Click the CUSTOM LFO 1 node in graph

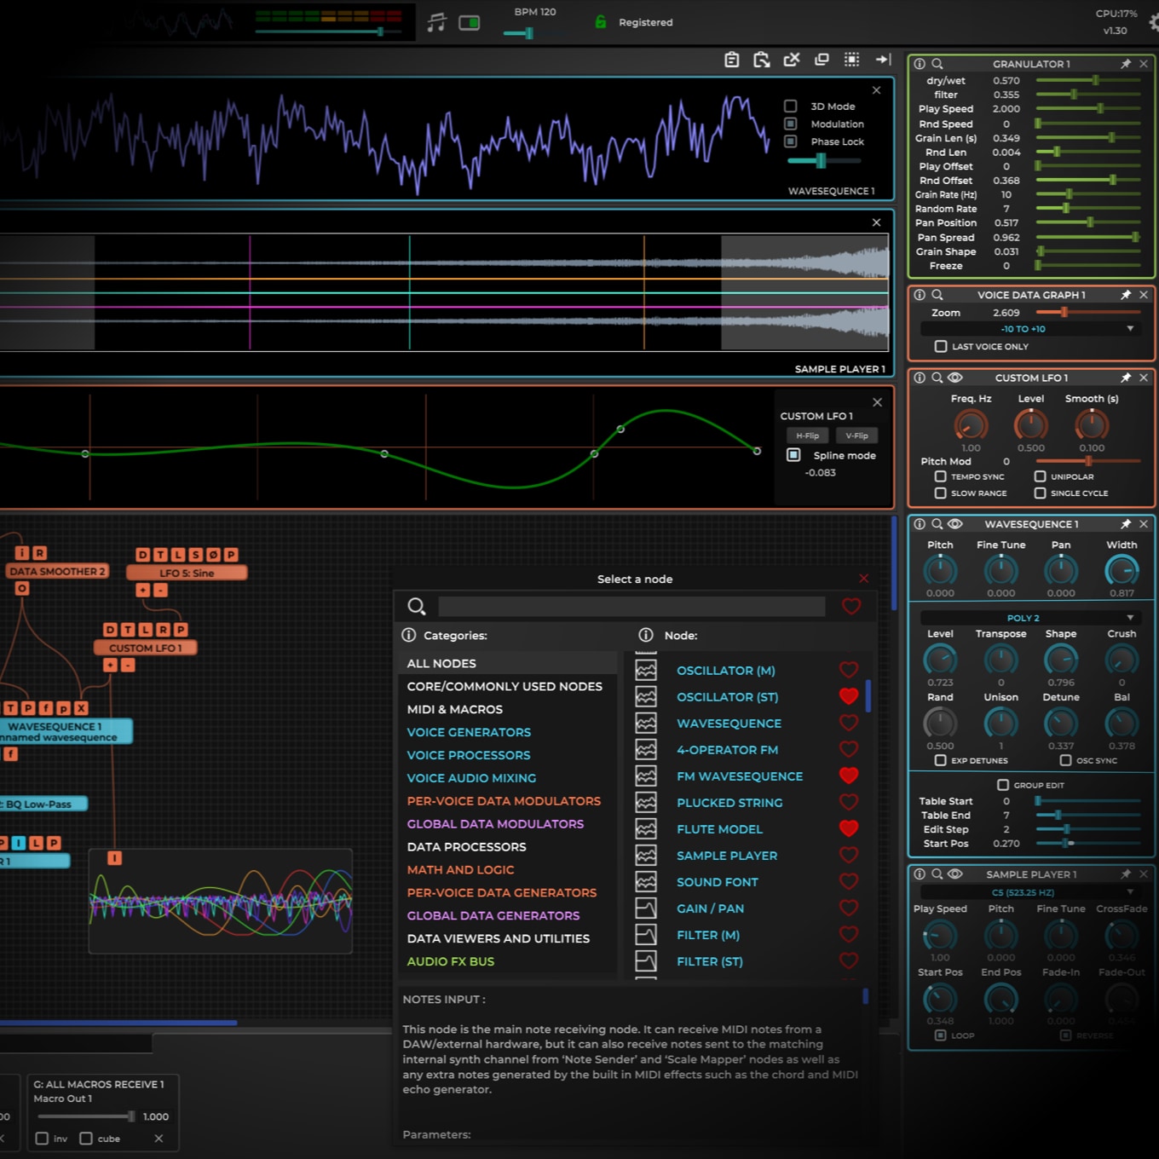click(x=144, y=648)
